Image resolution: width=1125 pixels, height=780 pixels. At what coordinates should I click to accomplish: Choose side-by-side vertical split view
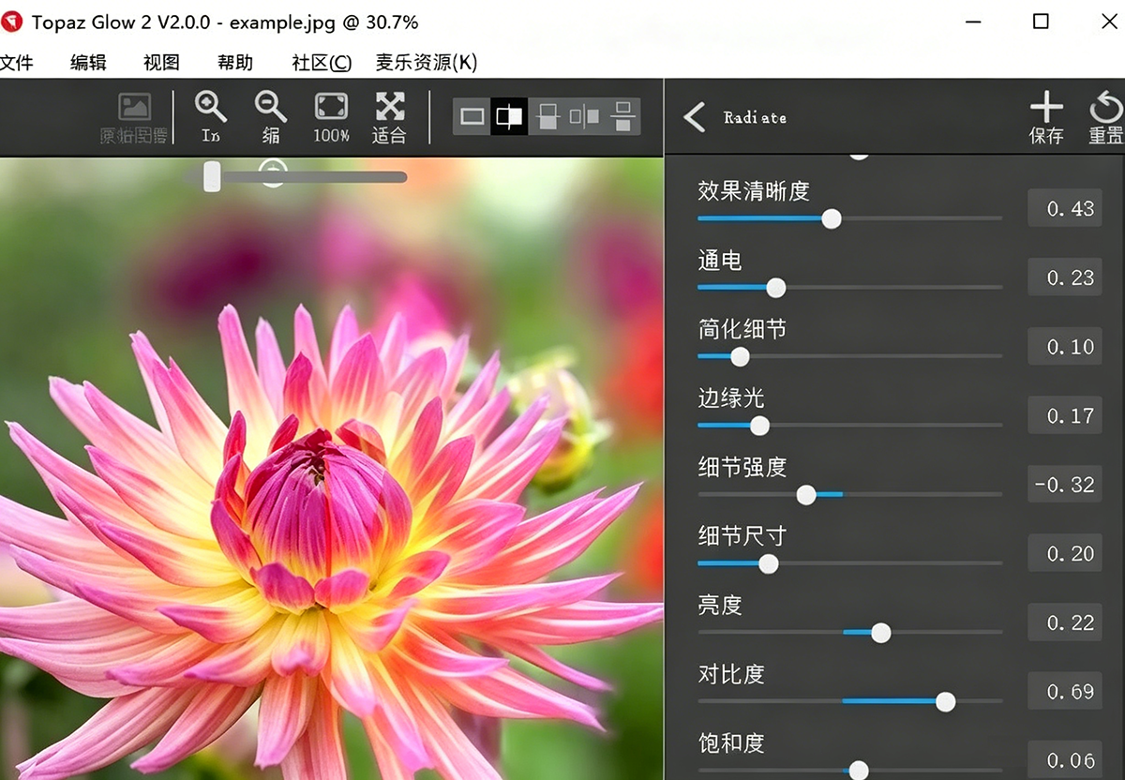click(x=584, y=117)
